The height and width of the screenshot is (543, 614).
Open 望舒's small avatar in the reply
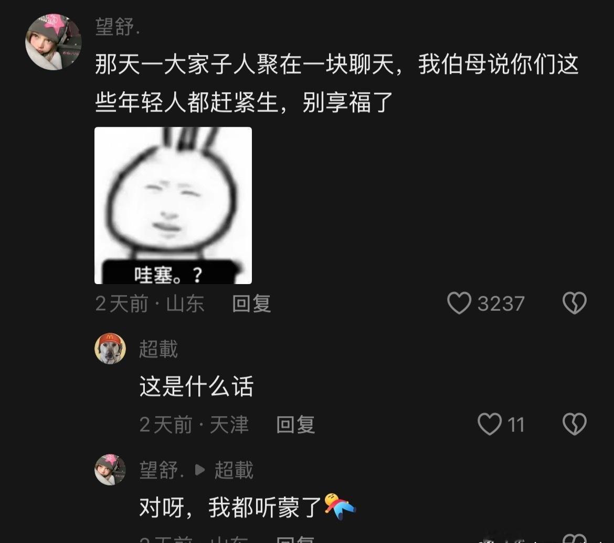tap(110, 470)
